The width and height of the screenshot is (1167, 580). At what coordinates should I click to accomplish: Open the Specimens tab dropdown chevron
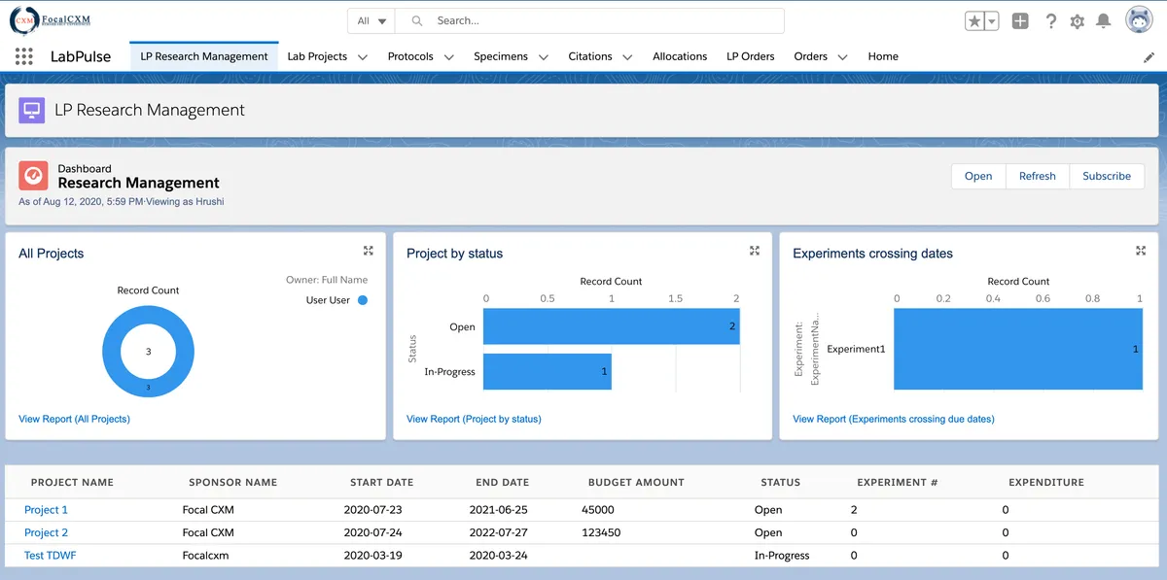point(544,57)
